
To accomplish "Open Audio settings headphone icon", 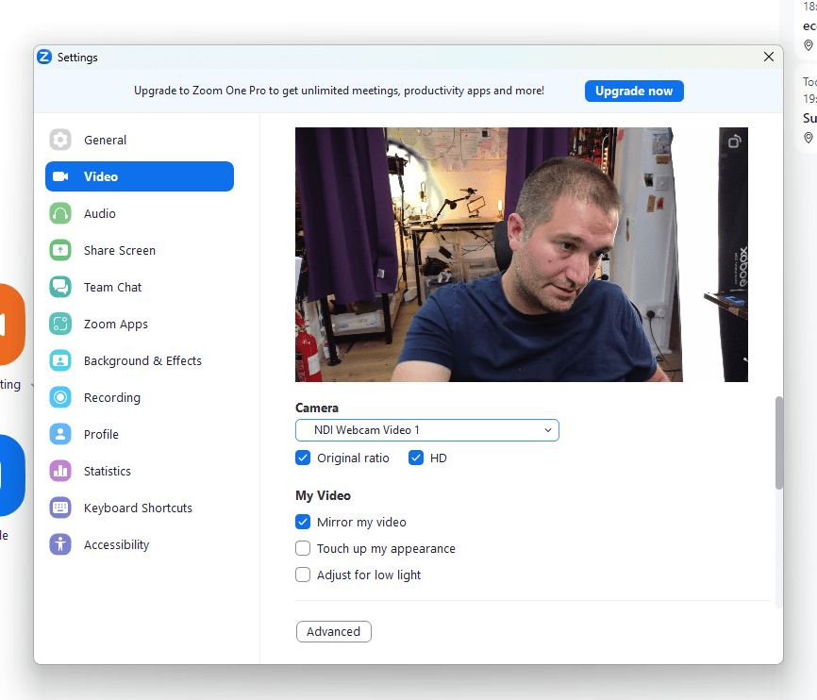I will tap(60, 213).
